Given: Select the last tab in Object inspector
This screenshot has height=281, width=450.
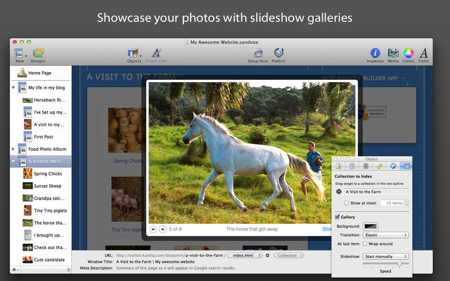Looking at the screenshot, I should (x=407, y=166).
